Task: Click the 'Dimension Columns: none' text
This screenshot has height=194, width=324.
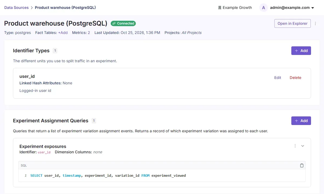Action: [x=79, y=152]
